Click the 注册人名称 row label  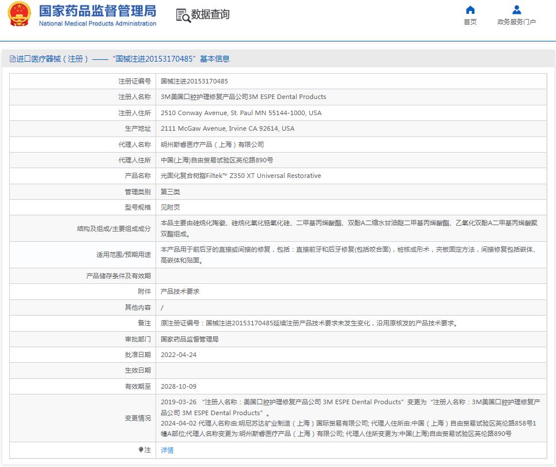(135, 97)
